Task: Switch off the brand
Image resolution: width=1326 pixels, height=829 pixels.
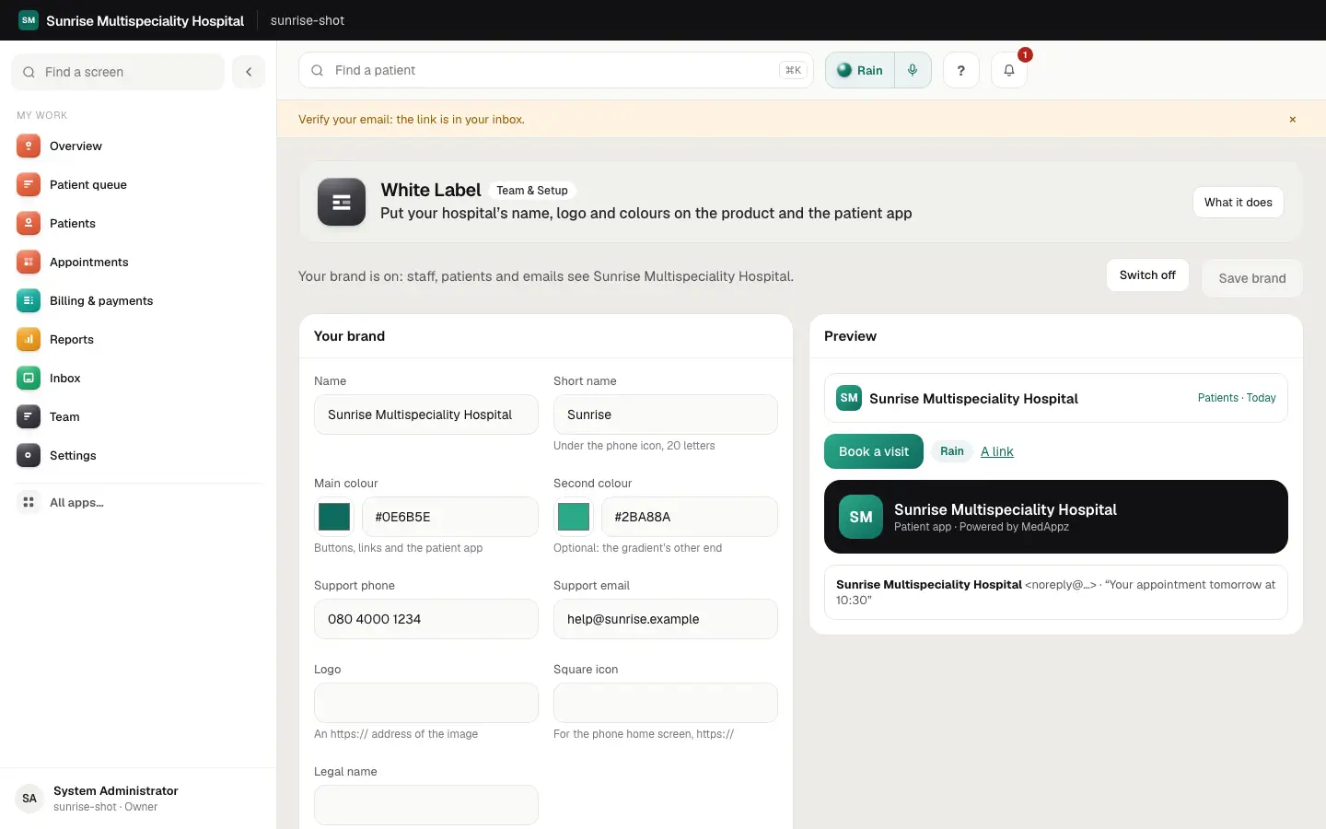Action: point(1147,275)
